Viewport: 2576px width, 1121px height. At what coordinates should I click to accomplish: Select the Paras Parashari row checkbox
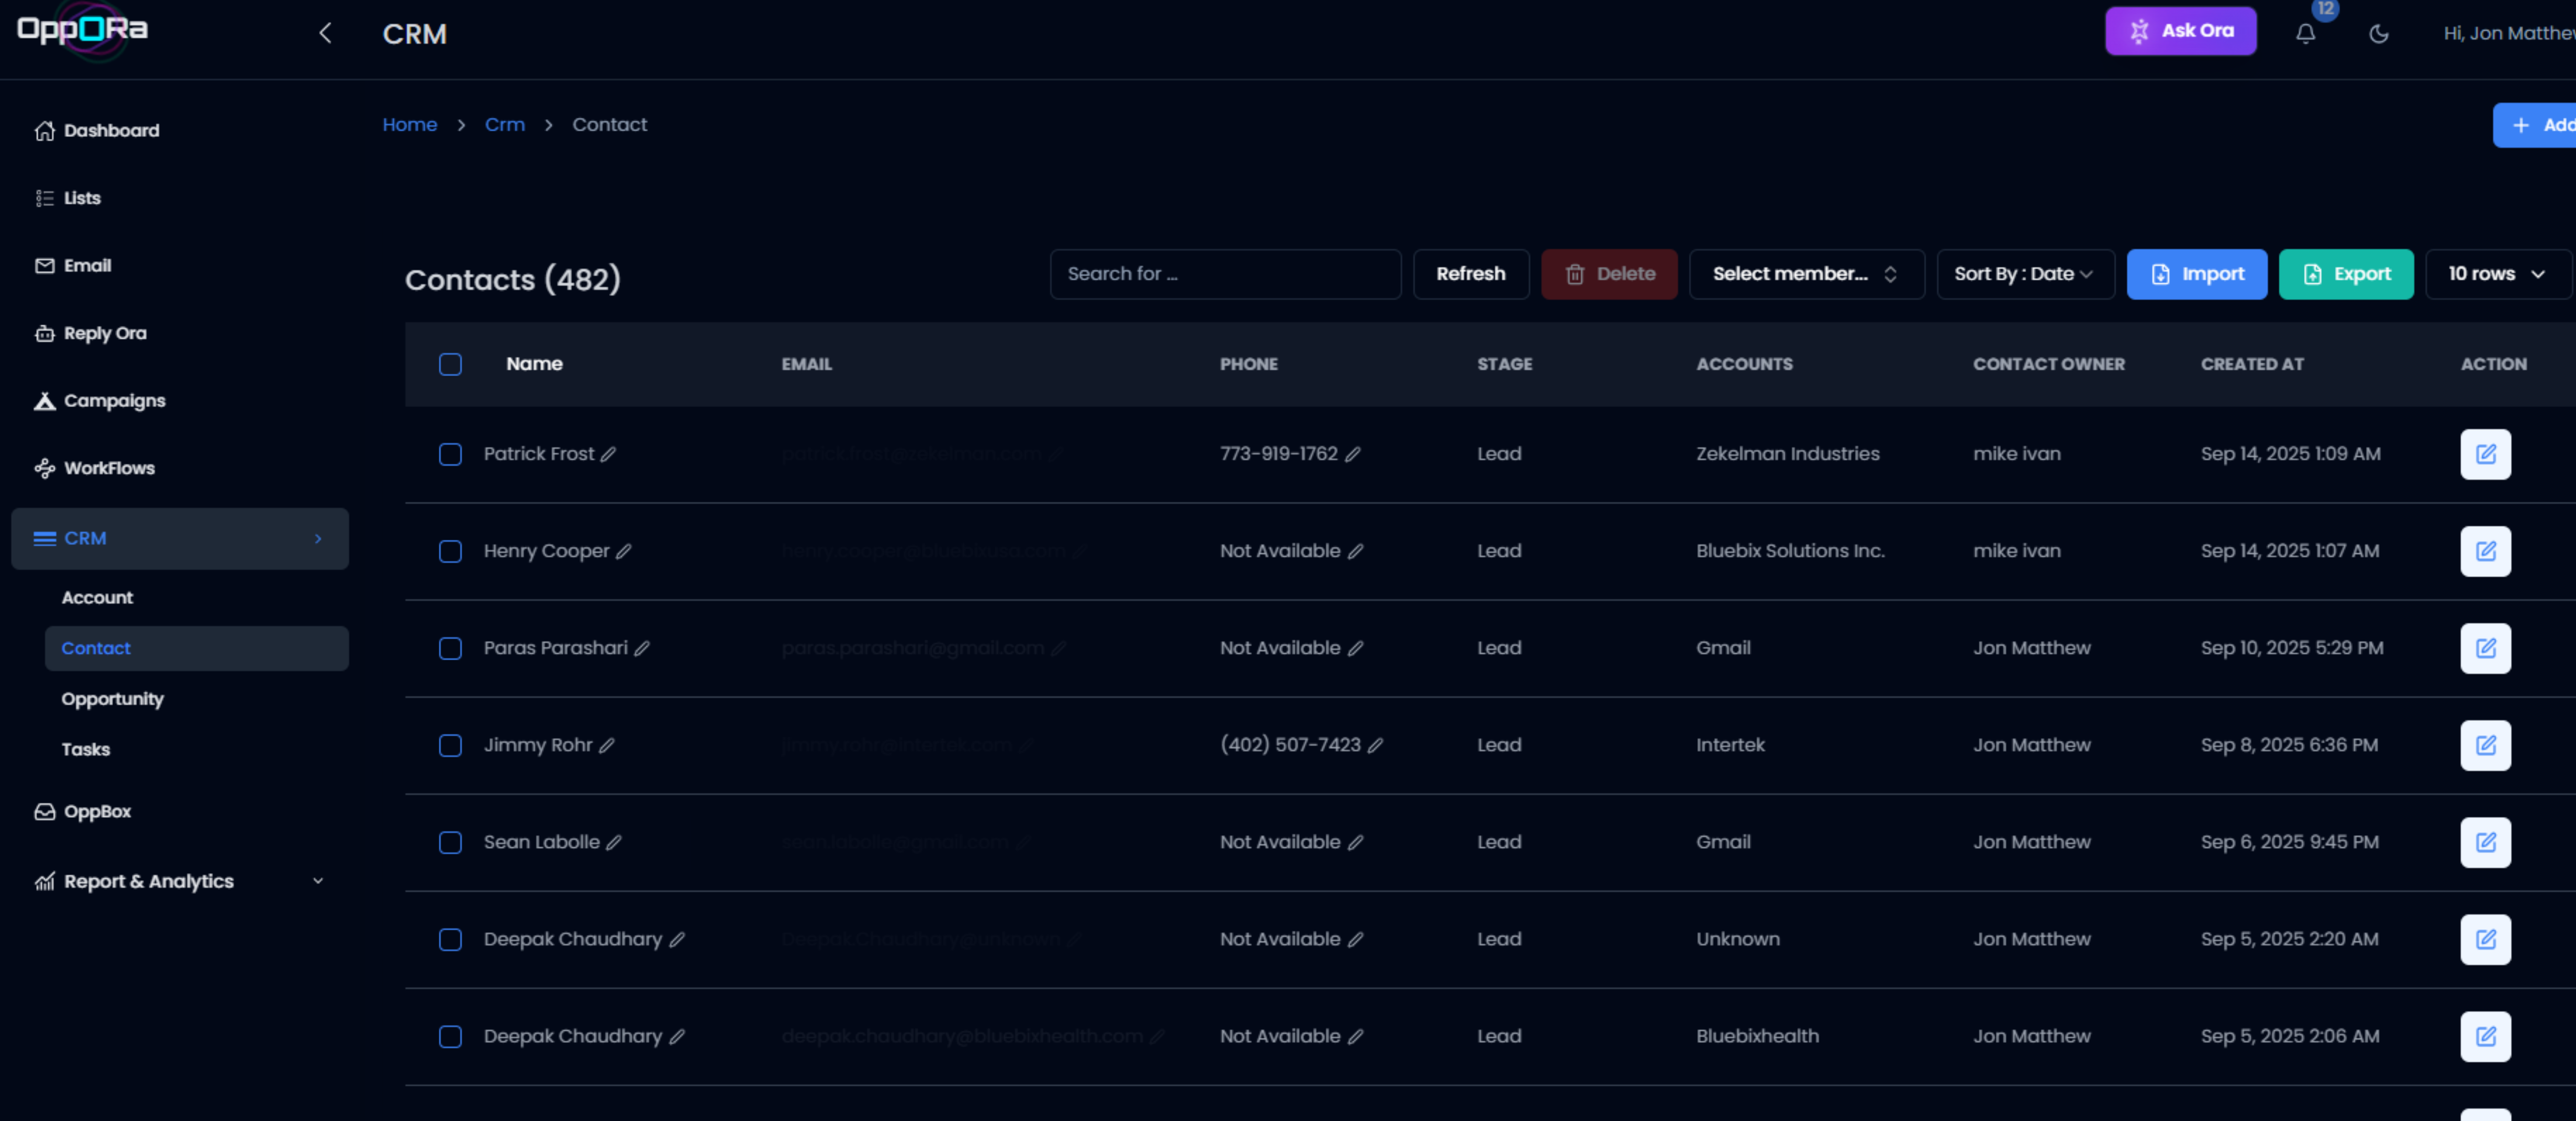tap(450, 648)
